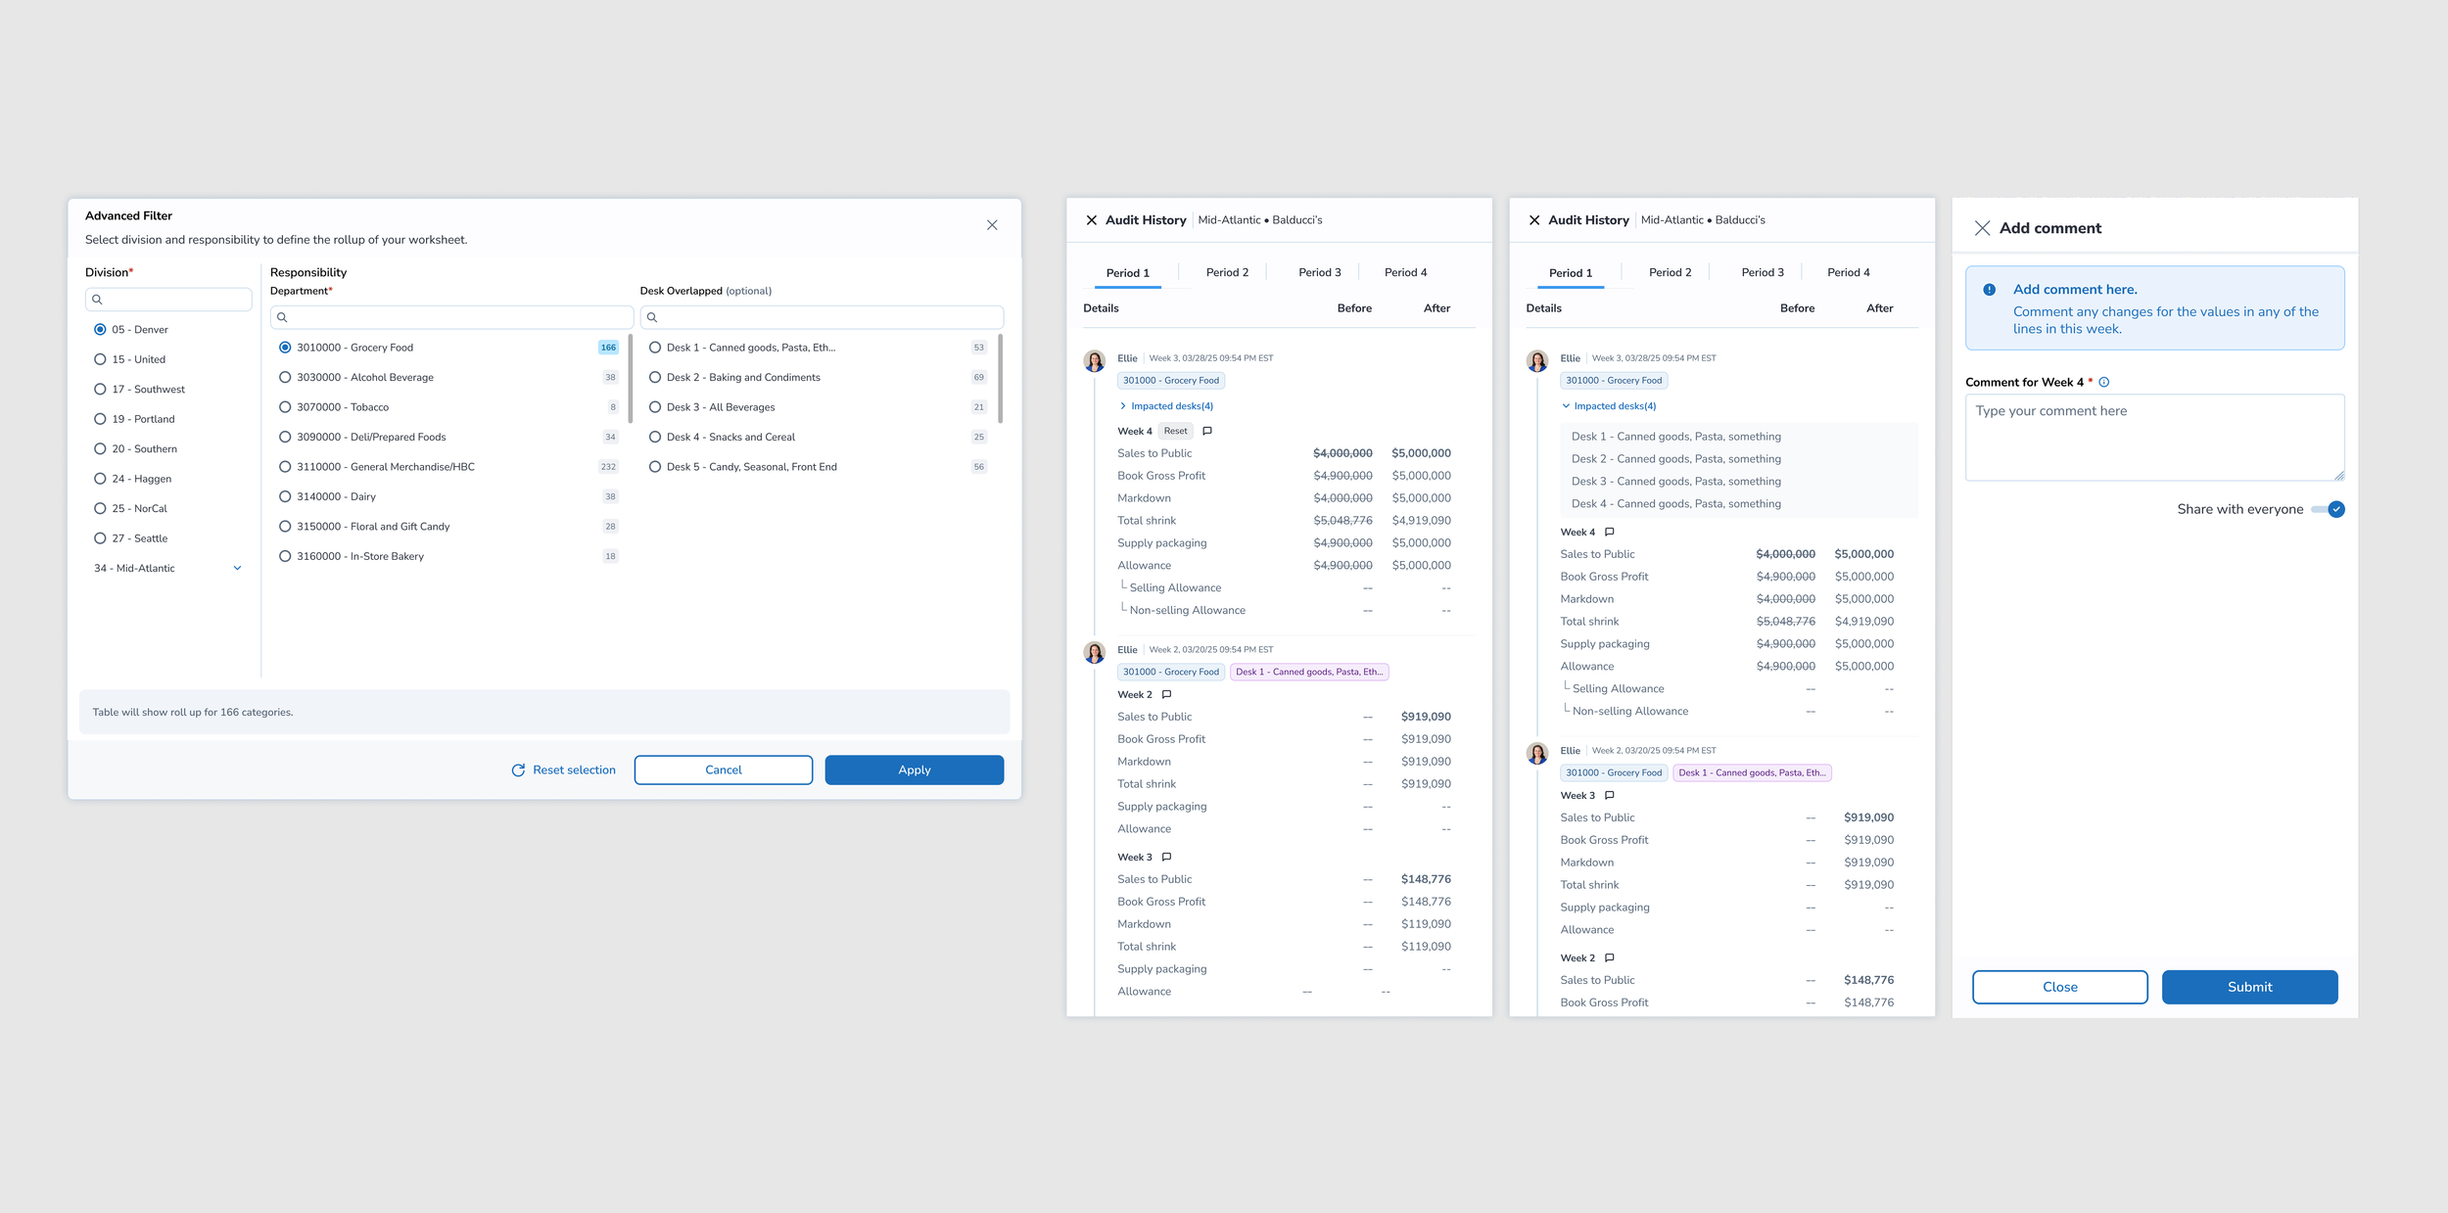
Task: Click search icon in Division search box
Action: point(97,300)
